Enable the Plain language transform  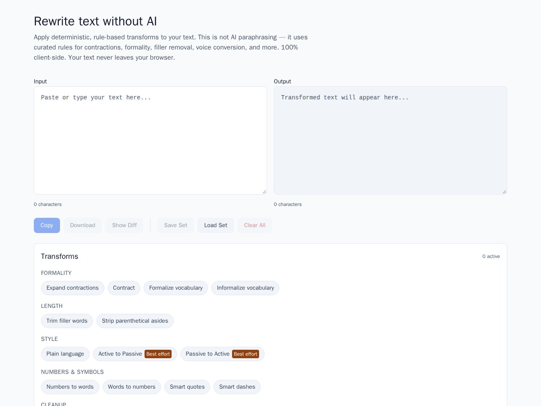(65, 354)
